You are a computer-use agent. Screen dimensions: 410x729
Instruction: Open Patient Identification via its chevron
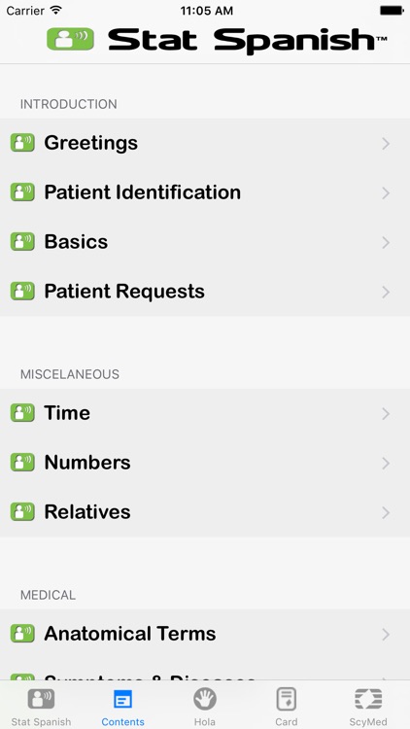[386, 193]
